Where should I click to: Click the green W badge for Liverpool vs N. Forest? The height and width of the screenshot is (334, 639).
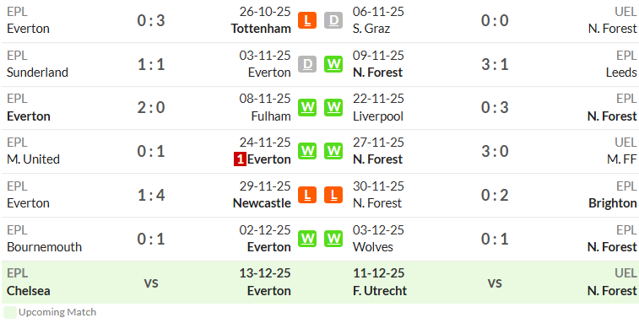tap(333, 107)
